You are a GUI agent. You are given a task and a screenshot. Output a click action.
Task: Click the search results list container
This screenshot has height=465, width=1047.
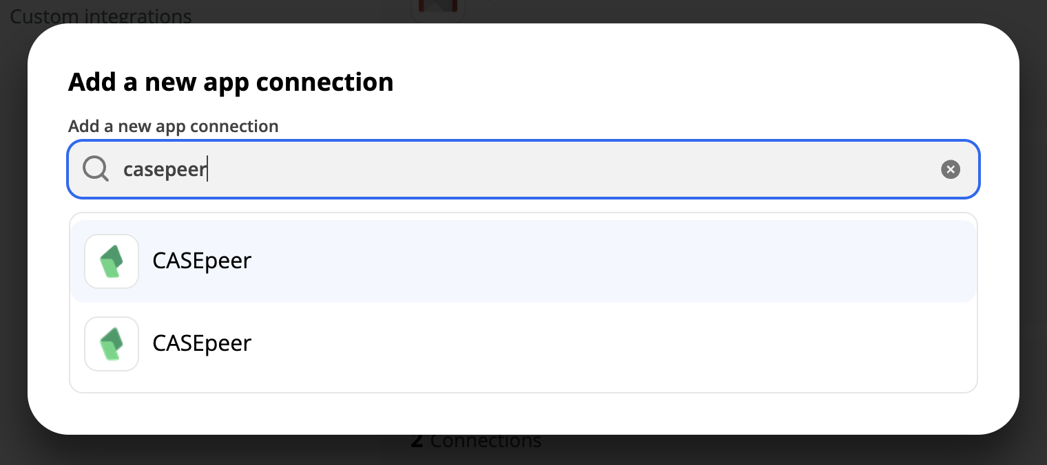(523, 303)
